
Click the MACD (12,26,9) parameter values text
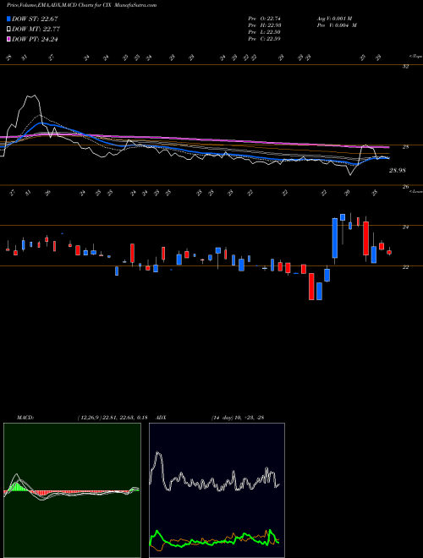pyautogui.click(x=113, y=418)
